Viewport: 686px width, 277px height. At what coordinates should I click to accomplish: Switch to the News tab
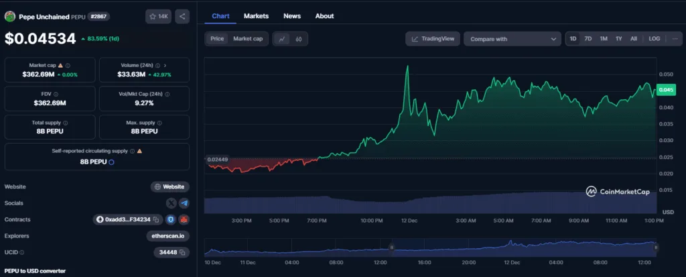click(x=292, y=16)
